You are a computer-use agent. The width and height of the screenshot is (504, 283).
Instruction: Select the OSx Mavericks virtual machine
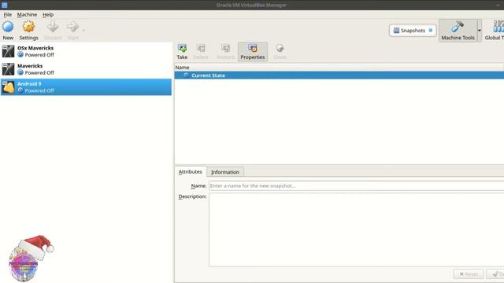point(86,51)
